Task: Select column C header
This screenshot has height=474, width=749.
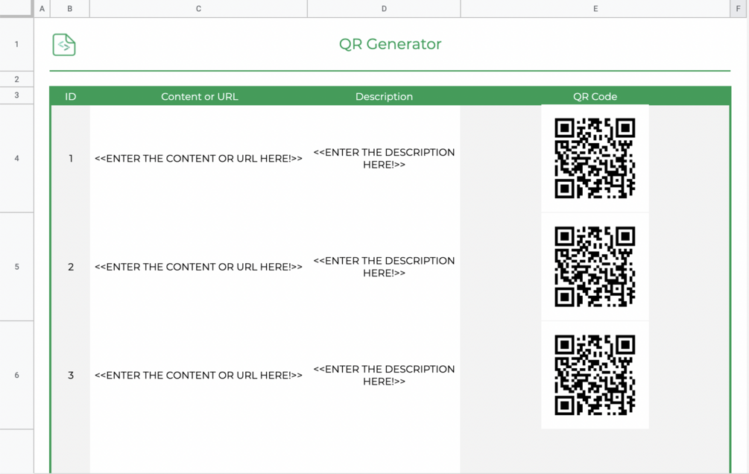Action: pos(198,9)
